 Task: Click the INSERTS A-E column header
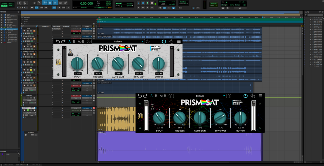coord(56,26)
